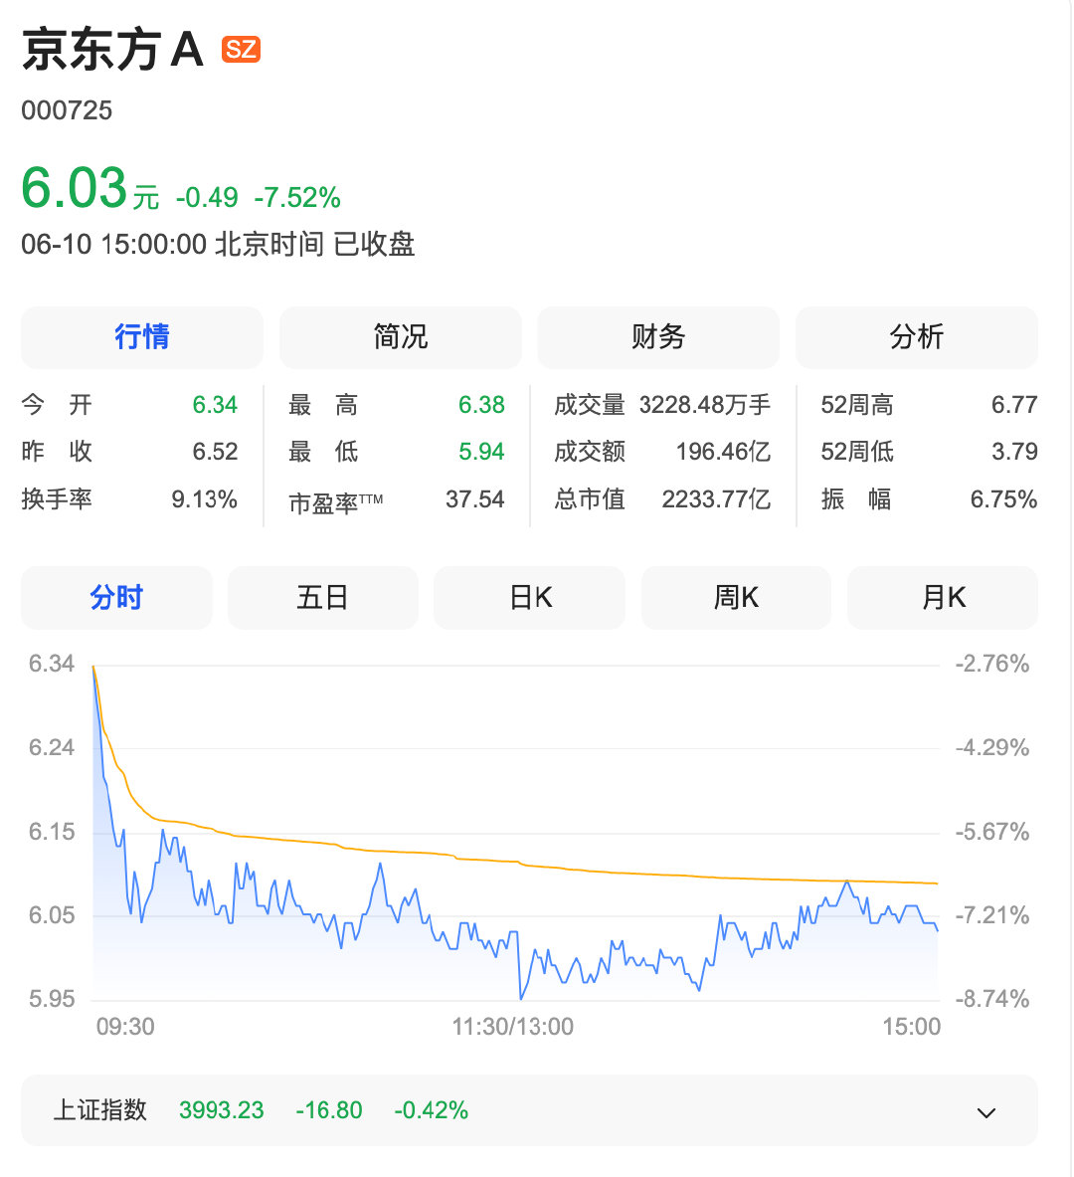This screenshot has height=1177, width=1074.
Task: Open the 简况 tab
Action: click(x=400, y=337)
